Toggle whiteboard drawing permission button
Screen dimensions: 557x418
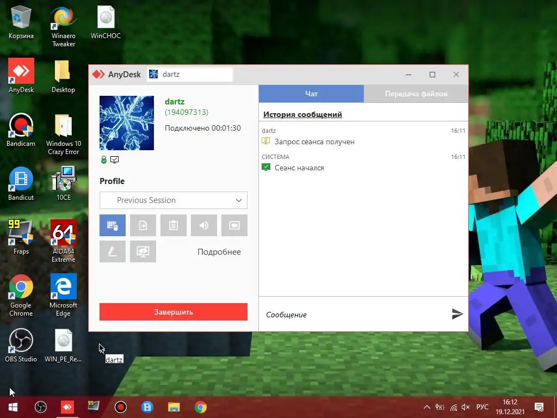point(112,251)
